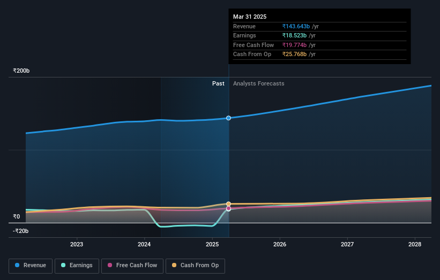Click the Free Cash Flow label in tooltip
Viewport: 440px width, 280px height.
[x=253, y=45]
